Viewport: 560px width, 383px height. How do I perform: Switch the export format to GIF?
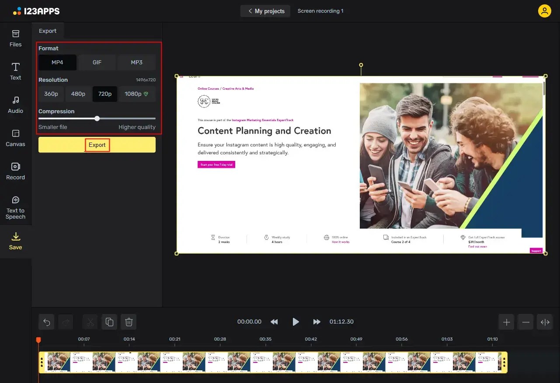pyautogui.click(x=97, y=62)
